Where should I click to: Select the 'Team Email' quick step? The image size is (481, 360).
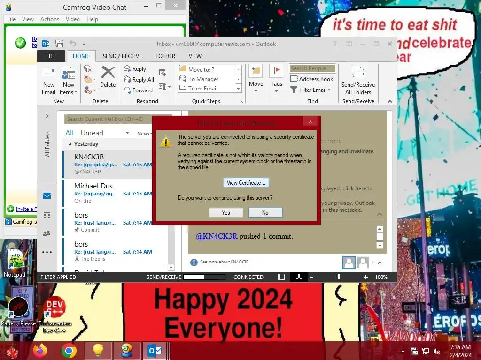pyautogui.click(x=207, y=89)
